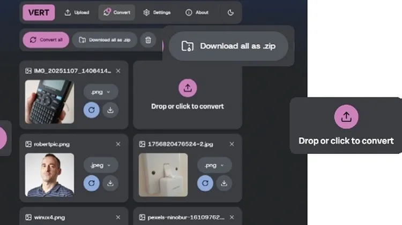
Task: Click the convert icon for robertpic.png
Action: tap(92, 183)
